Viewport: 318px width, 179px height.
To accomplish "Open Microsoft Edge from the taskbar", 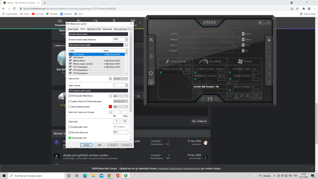I will coord(85,175).
